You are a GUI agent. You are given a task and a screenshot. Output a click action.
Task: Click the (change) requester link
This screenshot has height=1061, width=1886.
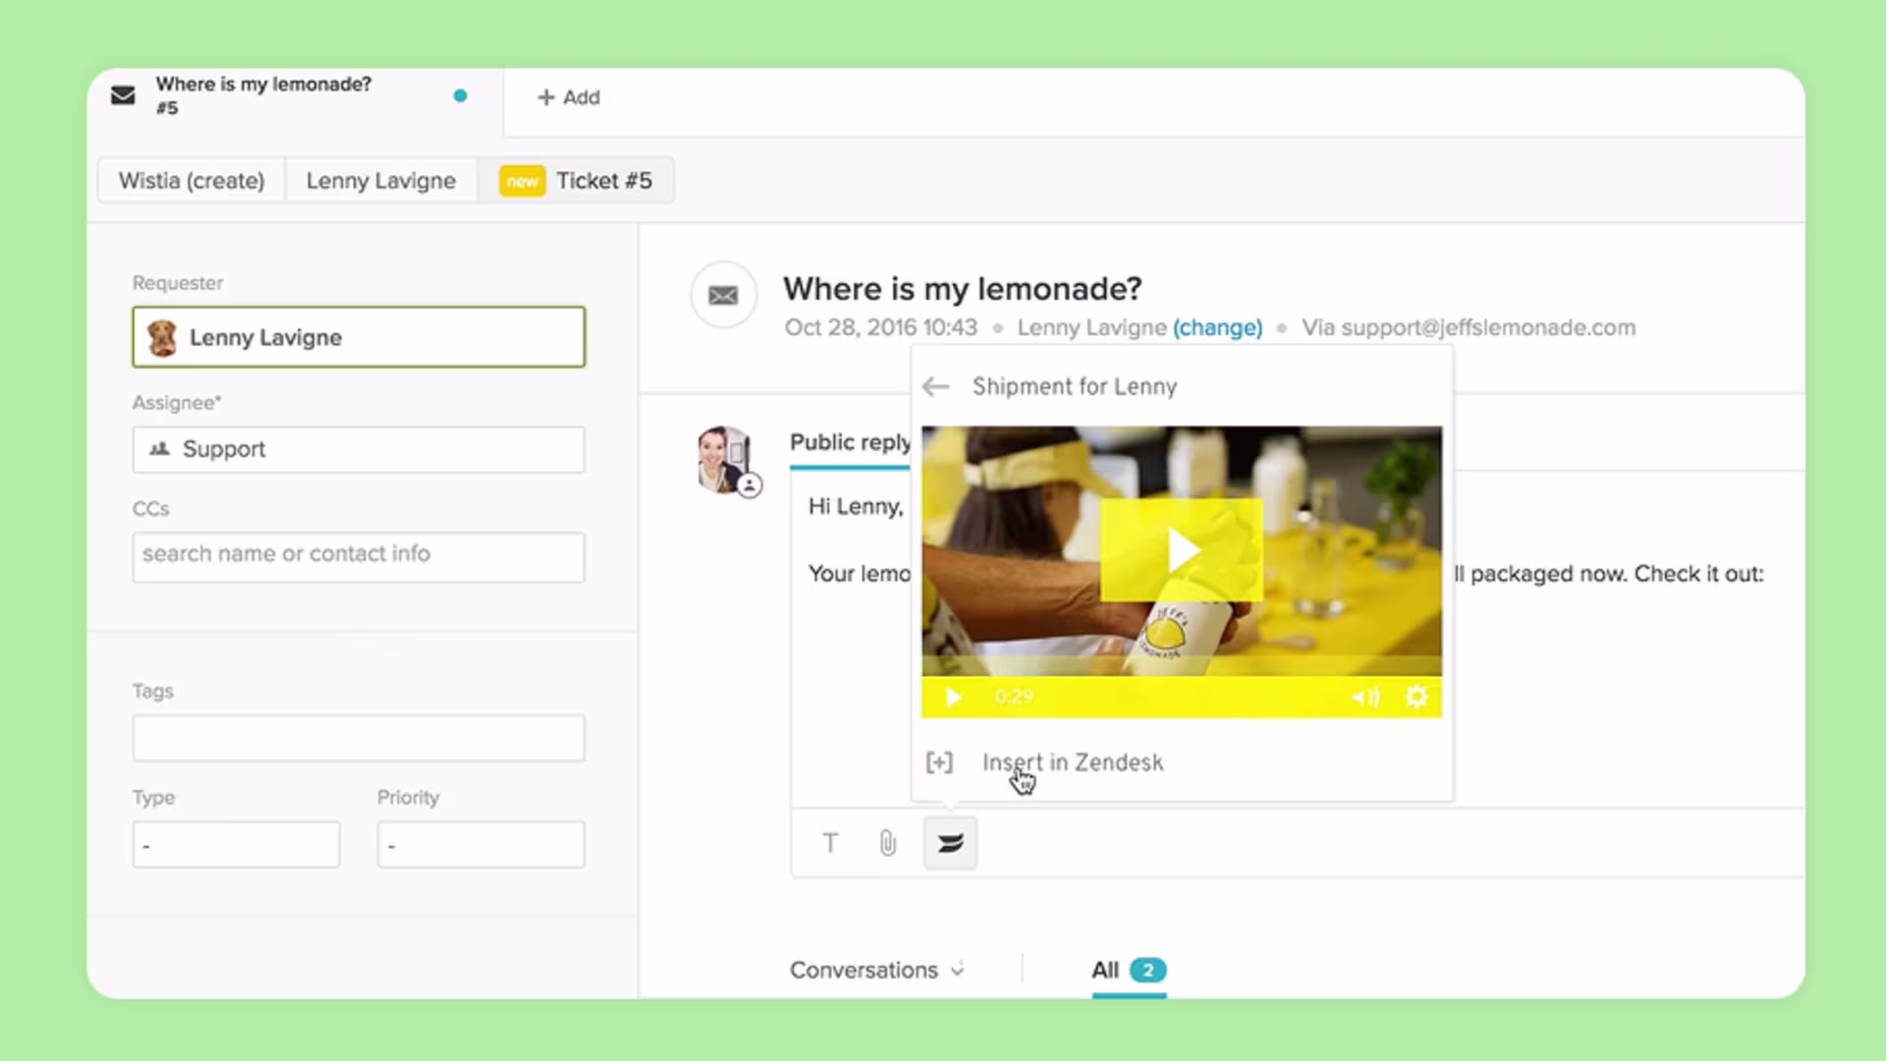[1217, 327]
